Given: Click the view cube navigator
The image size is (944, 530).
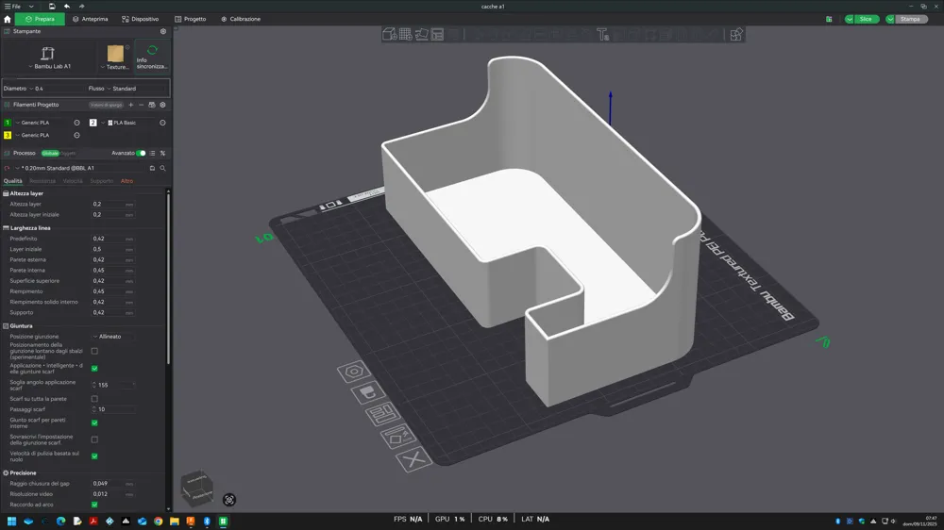Looking at the screenshot, I should [x=197, y=488].
